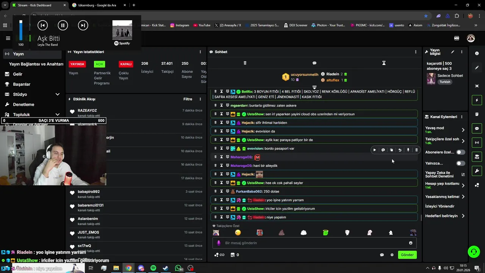Click the note page icon in right sidebar
The width and height of the screenshot is (485, 273).
click(477, 114)
